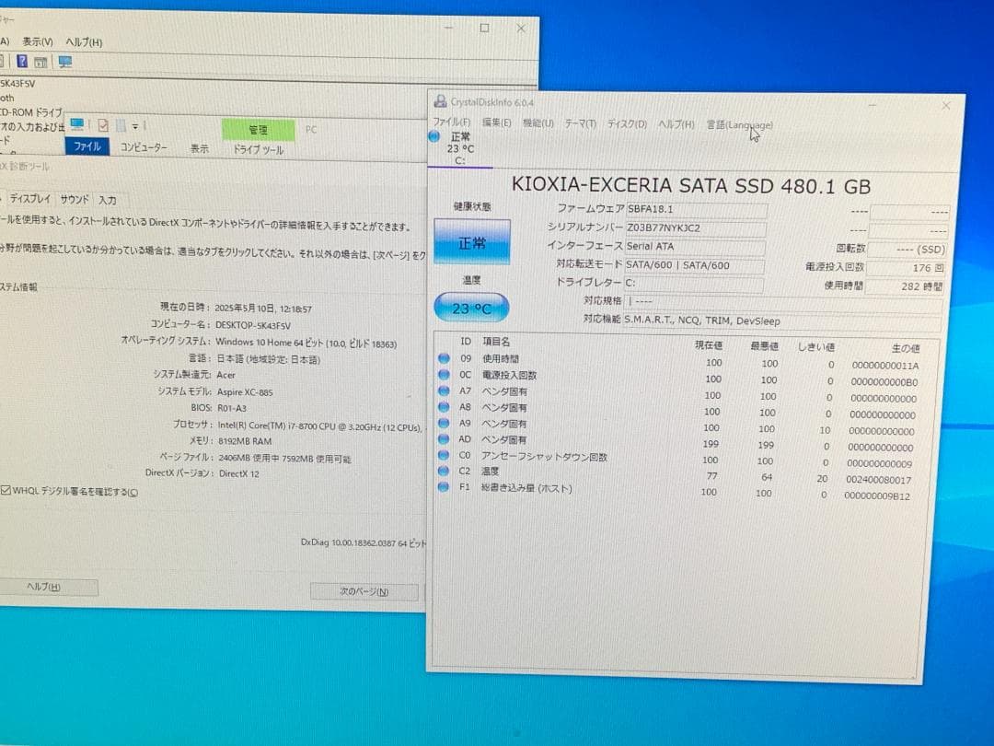994x746 pixels.
Task: Click the computer icon in Explorer quick access toolbar
Action: point(78,123)
